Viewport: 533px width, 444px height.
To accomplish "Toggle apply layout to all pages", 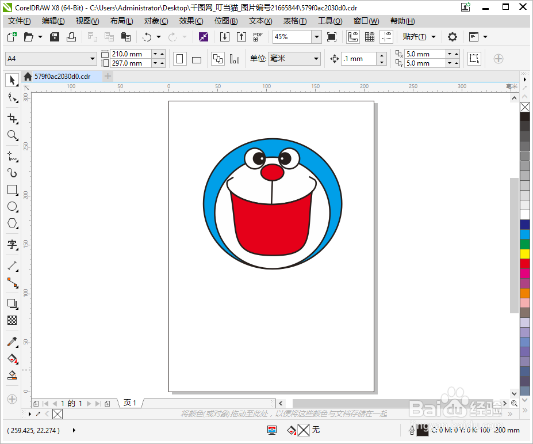I will [217, 59].
